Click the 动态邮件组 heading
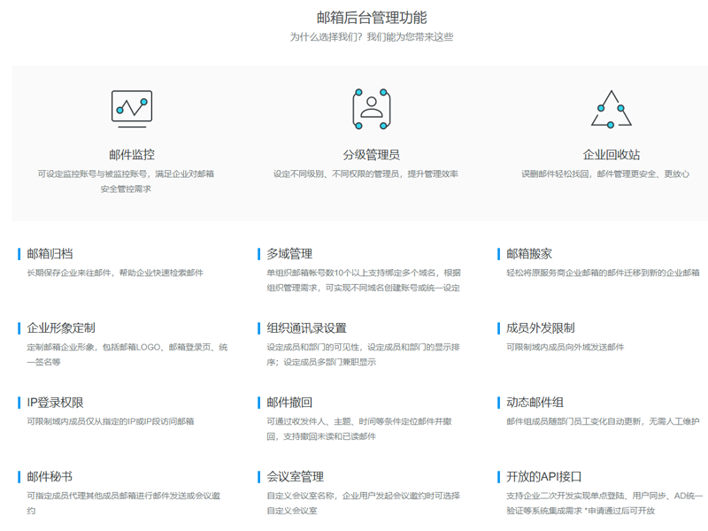The image size is (708, 531). pyautogui.click(x=535, y=403)
